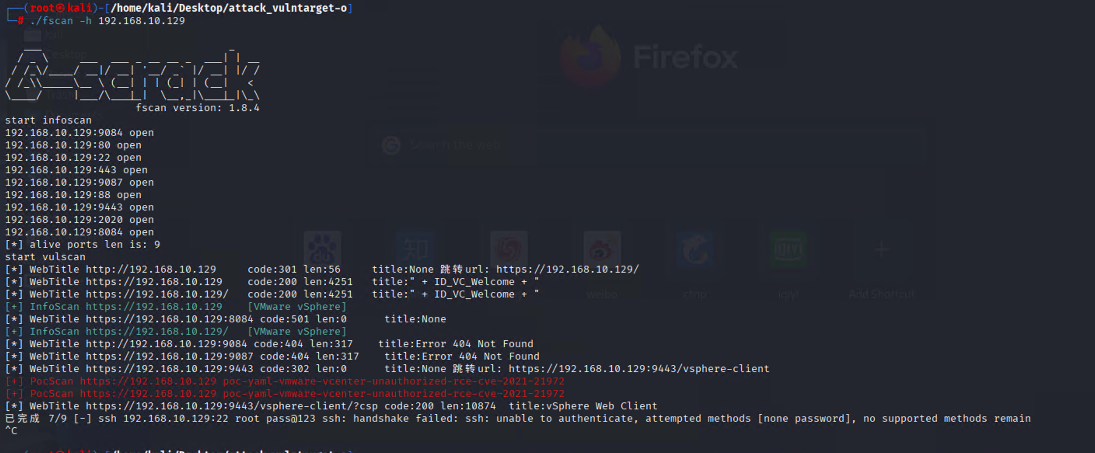
Task: Click the 192.168.10.129:443 open line
Action: 77,170
